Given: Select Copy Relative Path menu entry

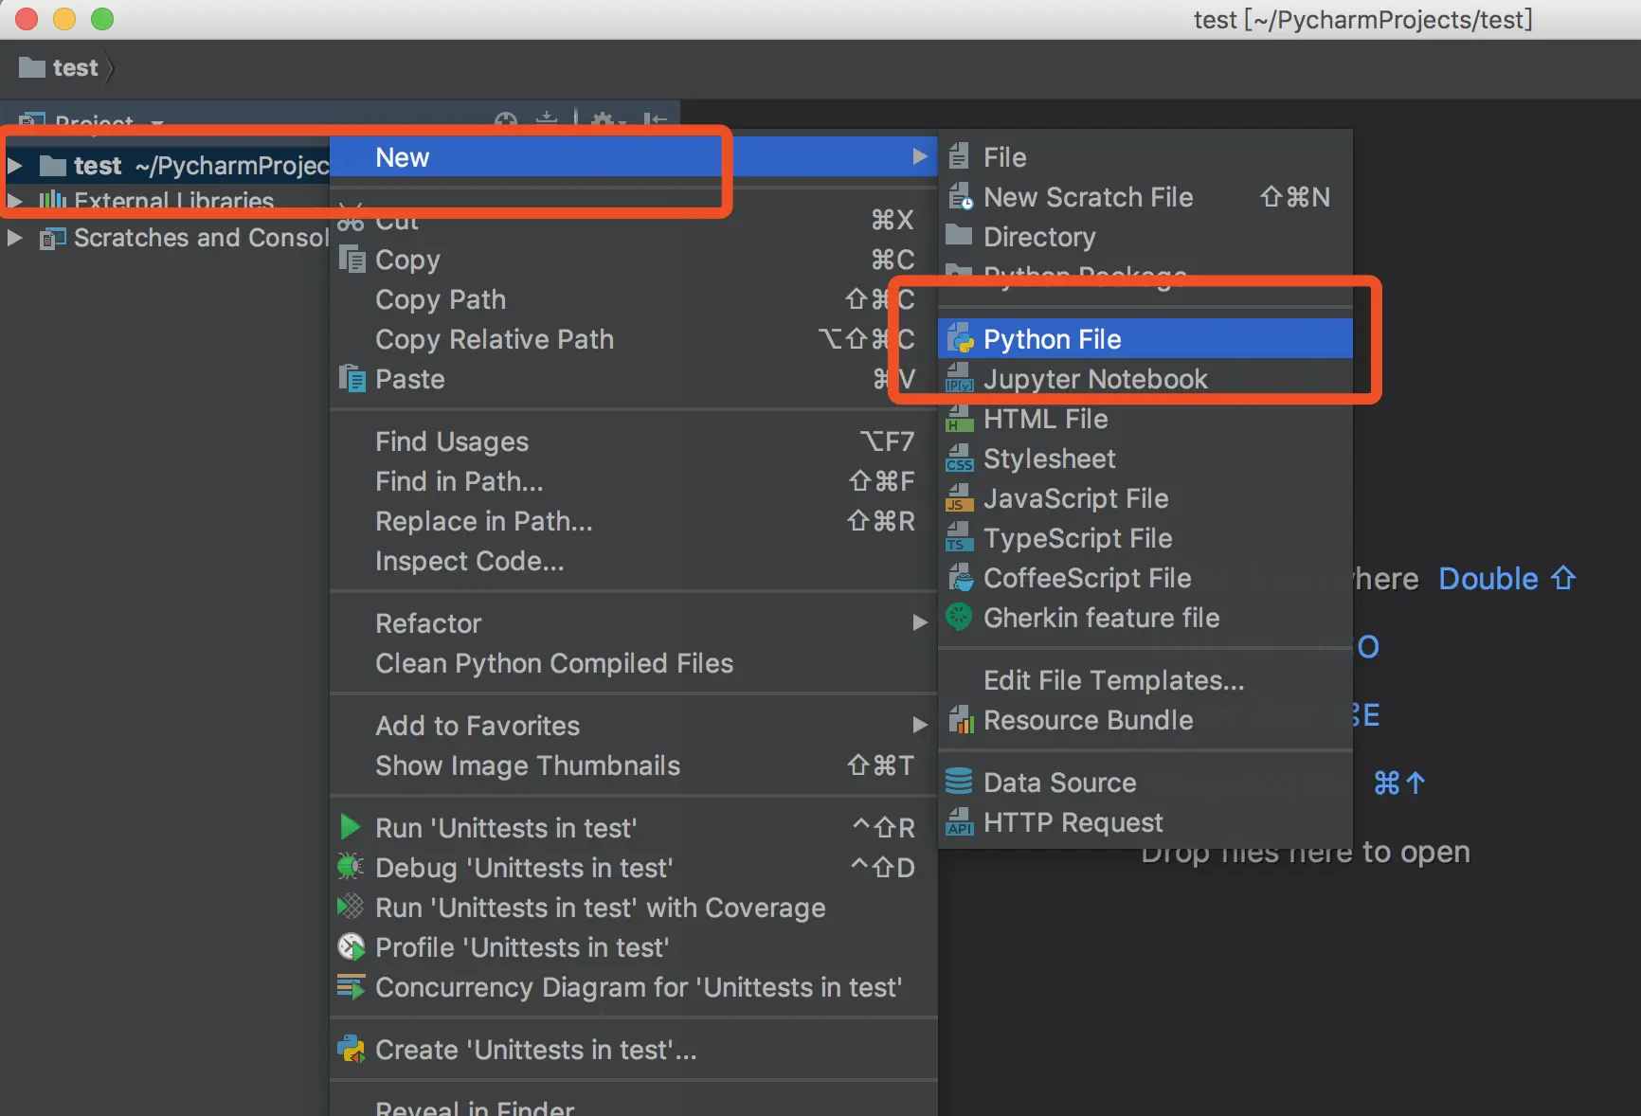Looking at the screenshot, I should click(633, 339).
